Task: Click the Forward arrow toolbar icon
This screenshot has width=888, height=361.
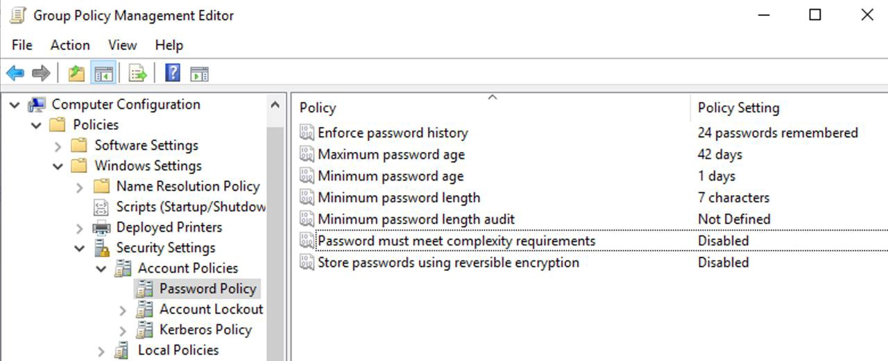Action: tap(41, 73)
